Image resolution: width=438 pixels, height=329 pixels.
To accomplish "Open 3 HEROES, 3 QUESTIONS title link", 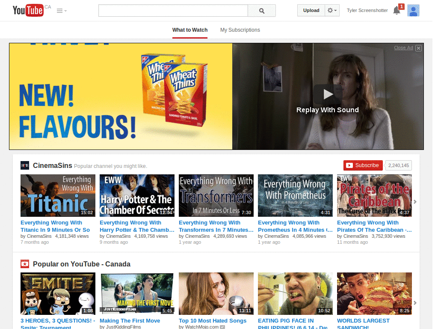I will pyautogui.click(x=58, y=324).
